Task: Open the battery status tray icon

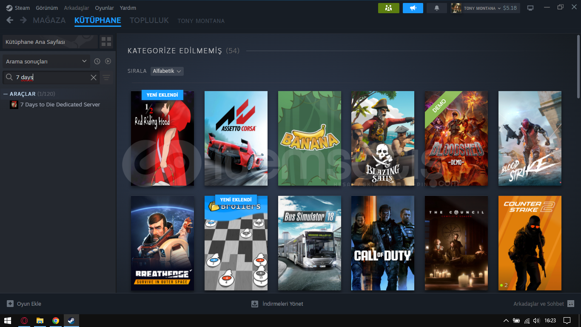Action: [516, 321]
